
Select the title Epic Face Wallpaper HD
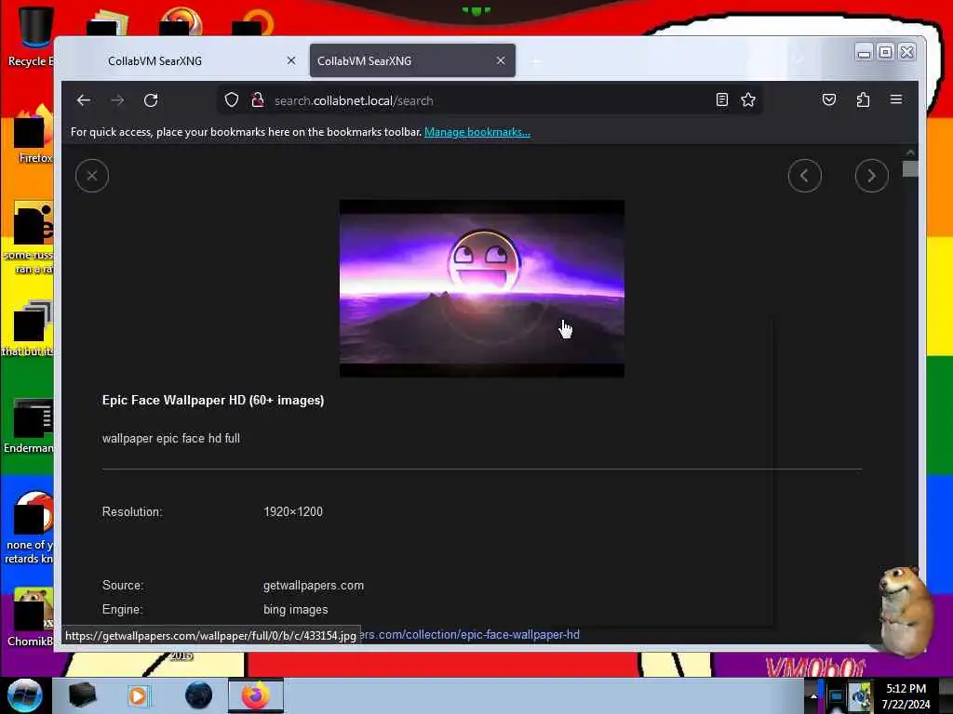pos(213,400)
